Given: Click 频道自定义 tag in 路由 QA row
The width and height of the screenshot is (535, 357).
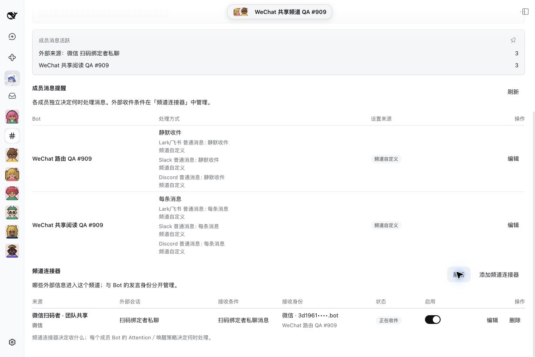Looking at the screenshot, I should click(386, 159).
